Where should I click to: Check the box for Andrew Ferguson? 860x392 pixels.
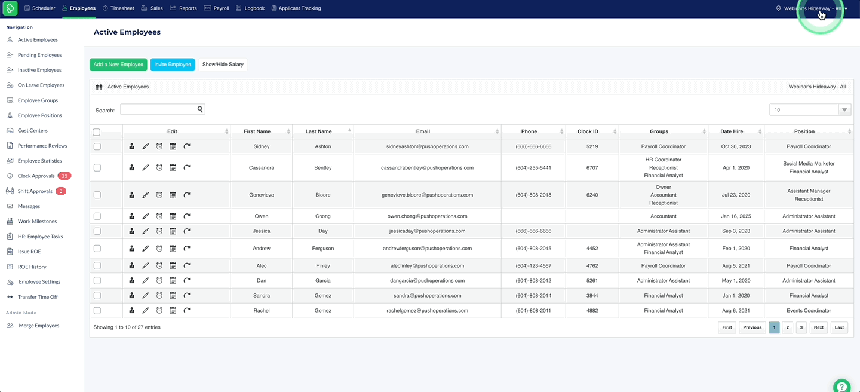(97, 249)
